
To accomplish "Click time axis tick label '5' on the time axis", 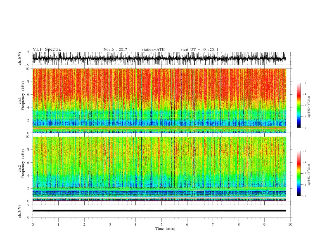I will [161, 224].
